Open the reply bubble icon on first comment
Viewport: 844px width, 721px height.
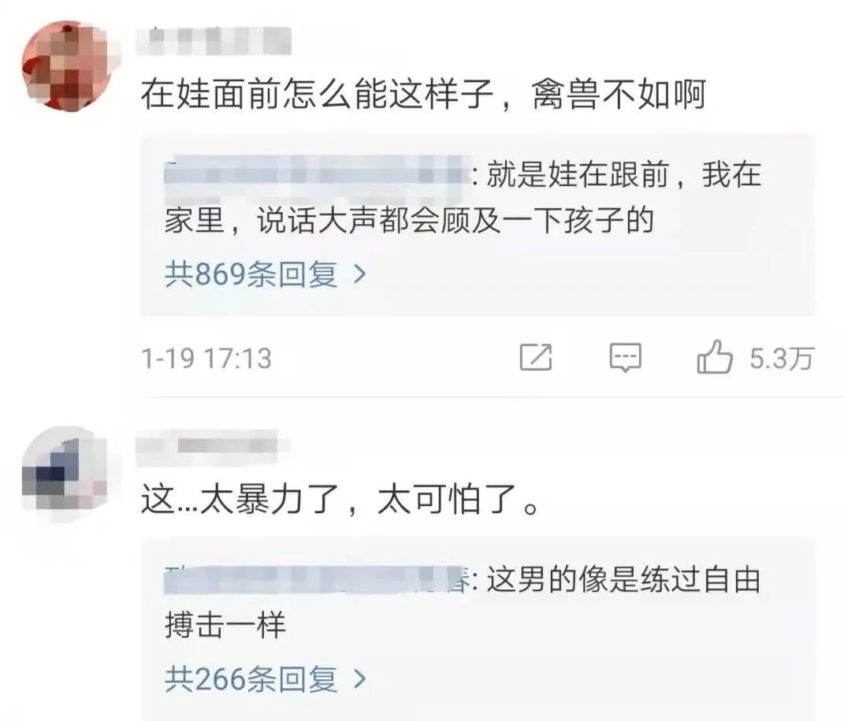point(625,357)
